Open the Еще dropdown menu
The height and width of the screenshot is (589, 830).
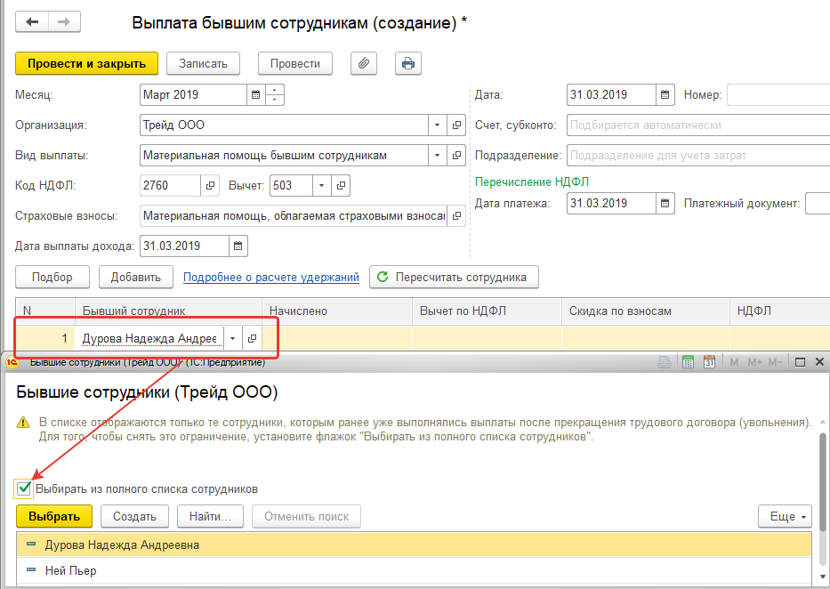pyautogui.click(x=785, y=517)
